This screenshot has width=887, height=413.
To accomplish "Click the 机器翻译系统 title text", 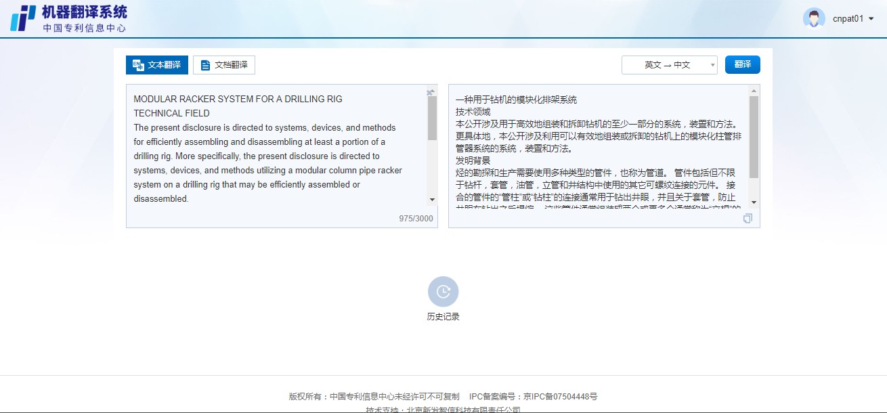I will click(x=84, y=12).
